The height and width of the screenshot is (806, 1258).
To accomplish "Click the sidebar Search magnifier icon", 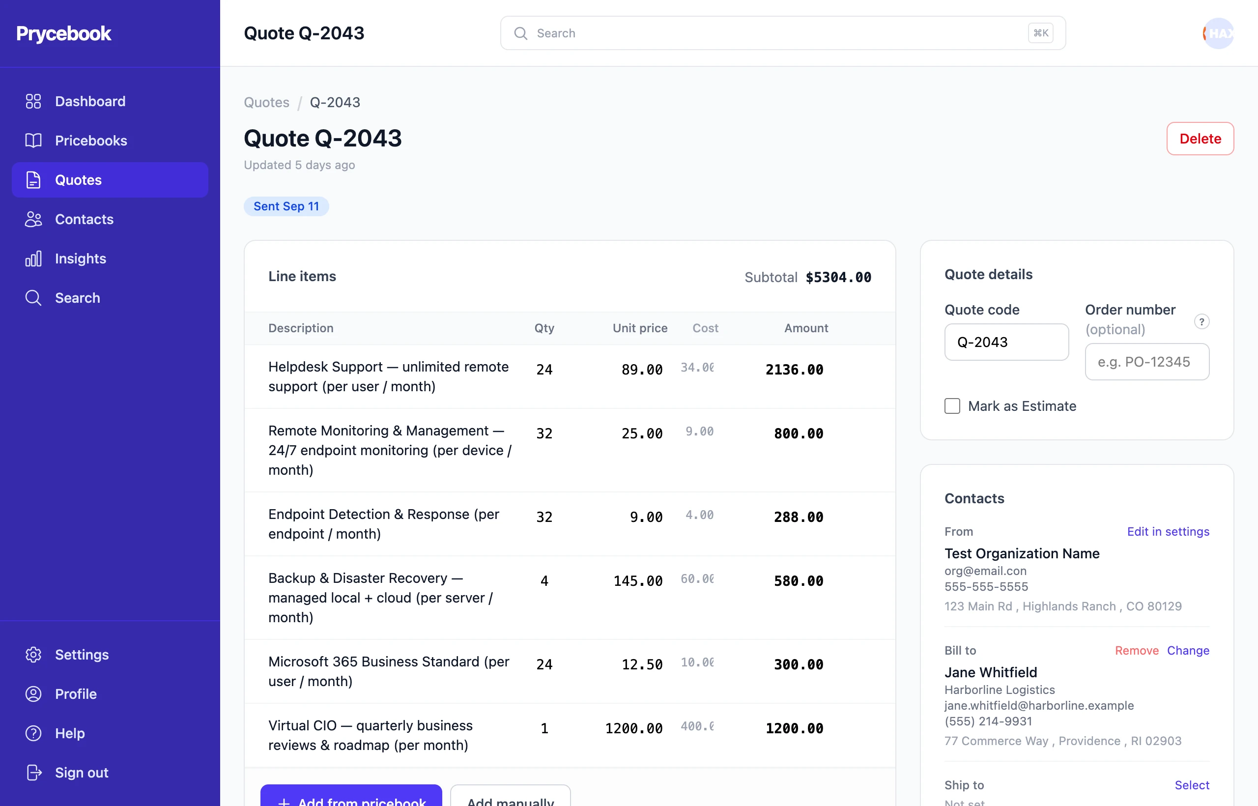I will 33,297.
